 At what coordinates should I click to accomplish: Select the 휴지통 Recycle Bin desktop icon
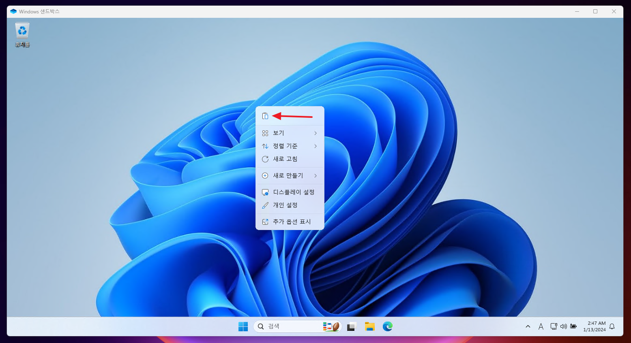[22, 35]
